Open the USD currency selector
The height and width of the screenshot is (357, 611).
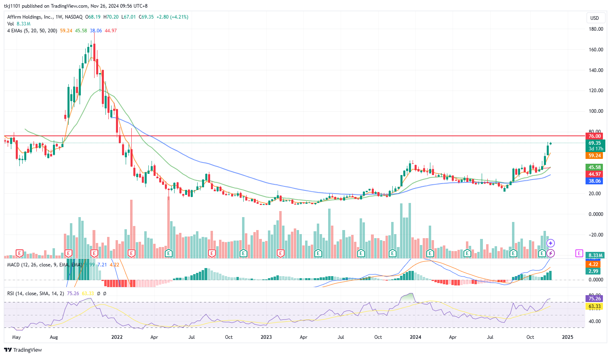point(594,18)
